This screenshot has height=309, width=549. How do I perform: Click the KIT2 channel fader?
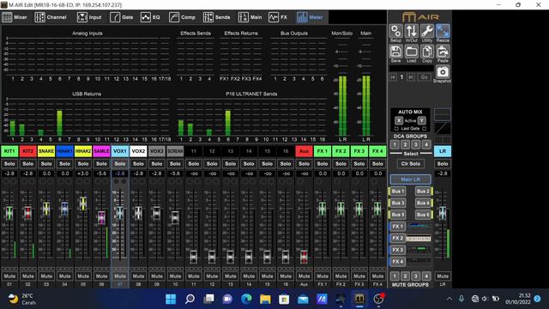tap(27, 213)
